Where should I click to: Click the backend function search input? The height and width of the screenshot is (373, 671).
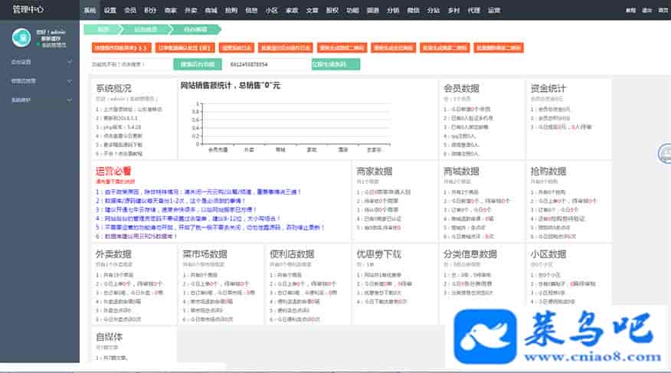point(130,65)
